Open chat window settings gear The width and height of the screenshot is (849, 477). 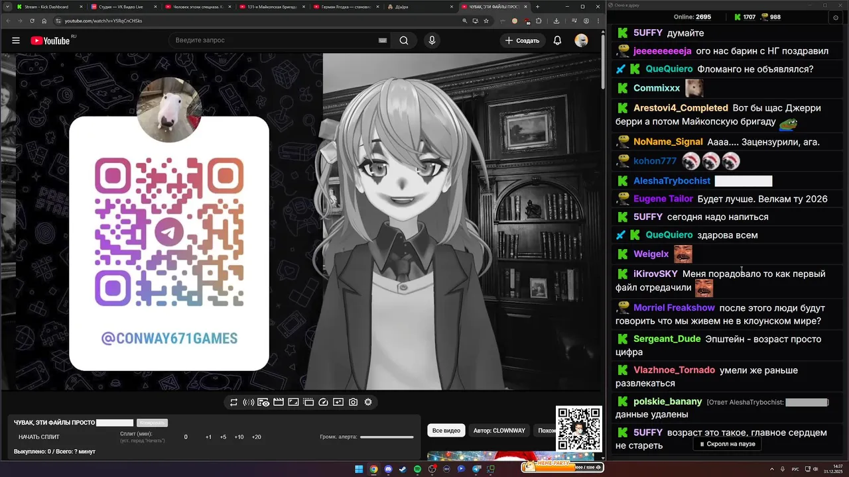(x=835, y=17)
